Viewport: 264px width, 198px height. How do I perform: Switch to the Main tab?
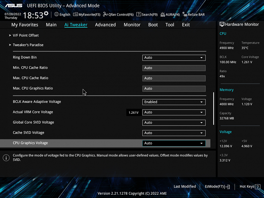coord(51,25)
